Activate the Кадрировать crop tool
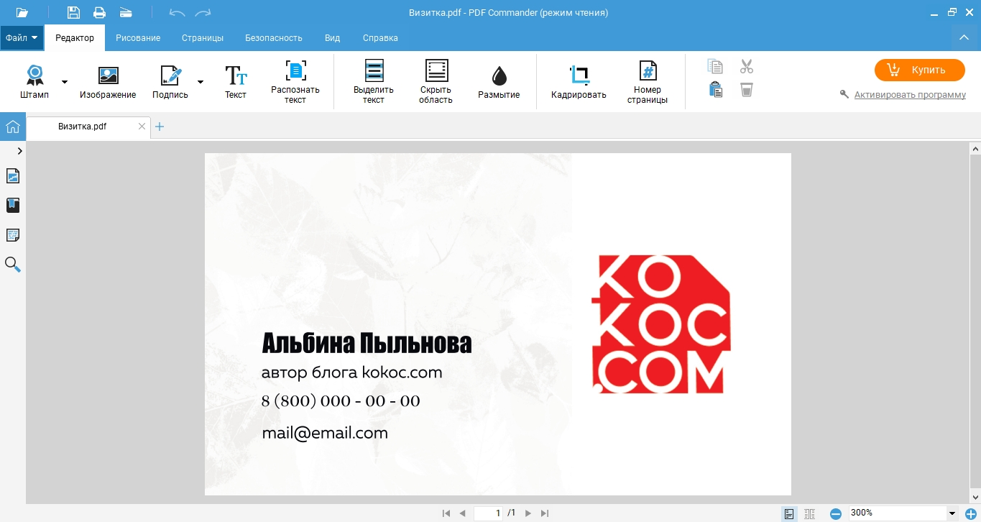This screenshot has width=981, height=522. point(579,82)
